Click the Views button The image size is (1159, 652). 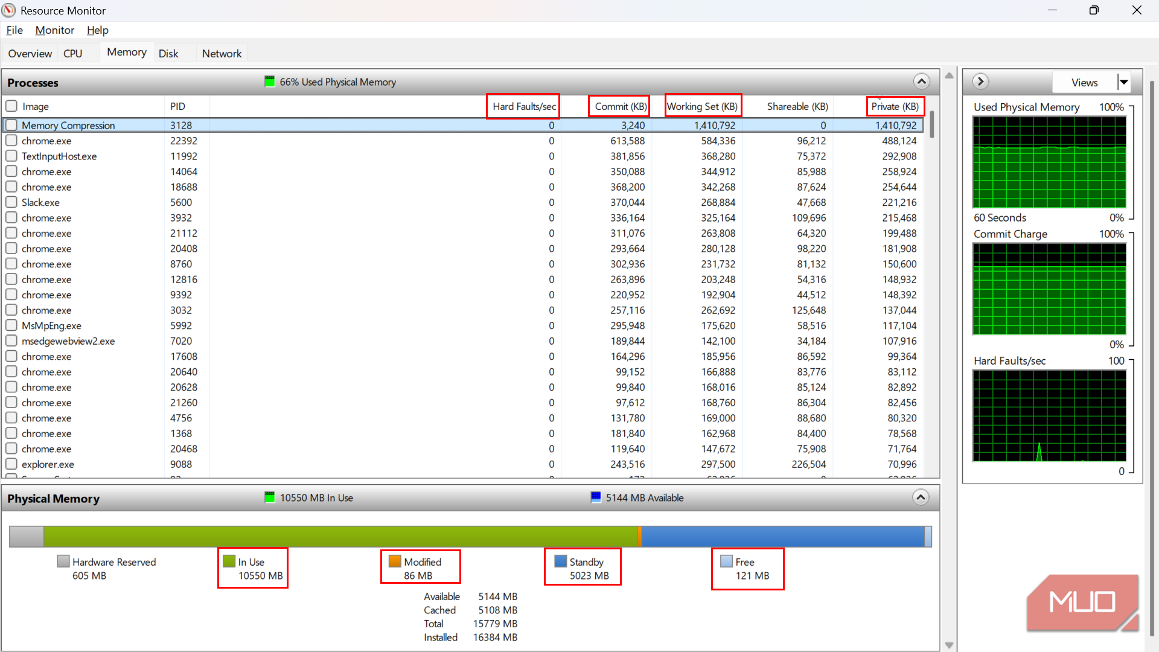(1085, 82)
